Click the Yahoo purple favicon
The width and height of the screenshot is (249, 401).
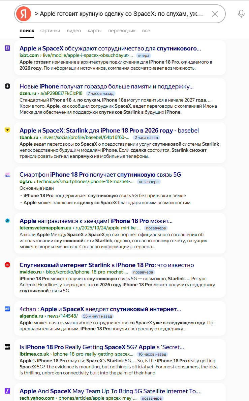tap(7, 391)
